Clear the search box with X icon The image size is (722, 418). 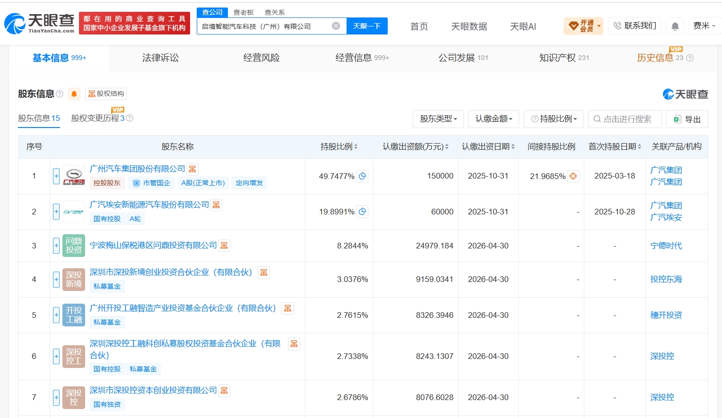(x=336, y=26)
